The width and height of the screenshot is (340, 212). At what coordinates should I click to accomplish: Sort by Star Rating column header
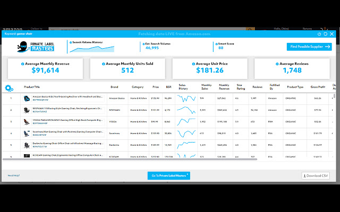(241, 87)
